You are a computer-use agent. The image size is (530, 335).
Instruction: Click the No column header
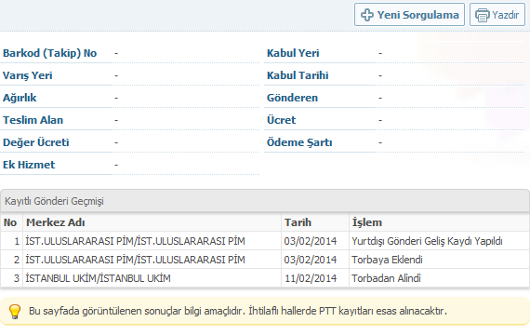tap(11, 222)
